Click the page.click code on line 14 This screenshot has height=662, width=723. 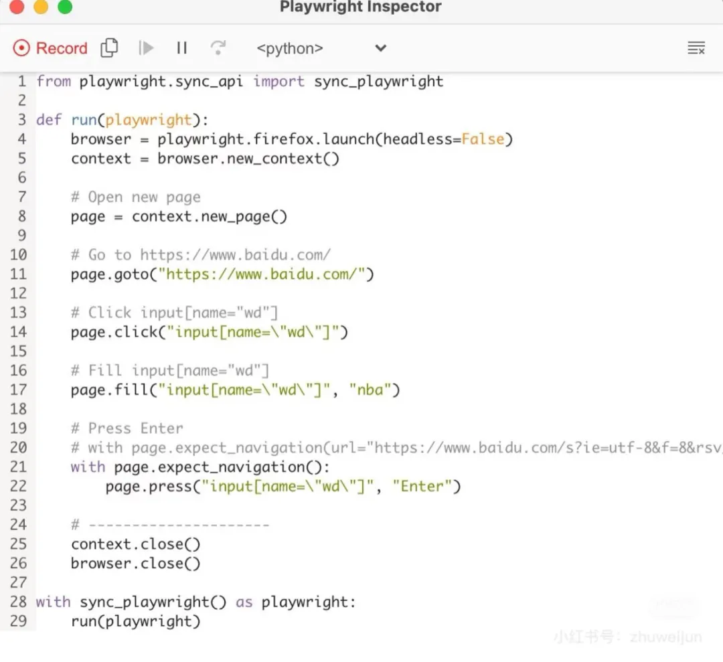pos(209,332)
